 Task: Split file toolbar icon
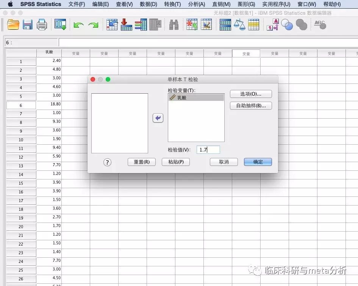point(225,25)
